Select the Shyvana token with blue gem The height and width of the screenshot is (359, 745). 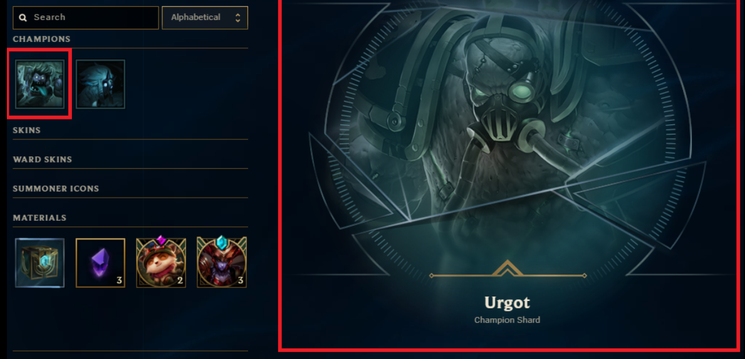pos(222,262)
